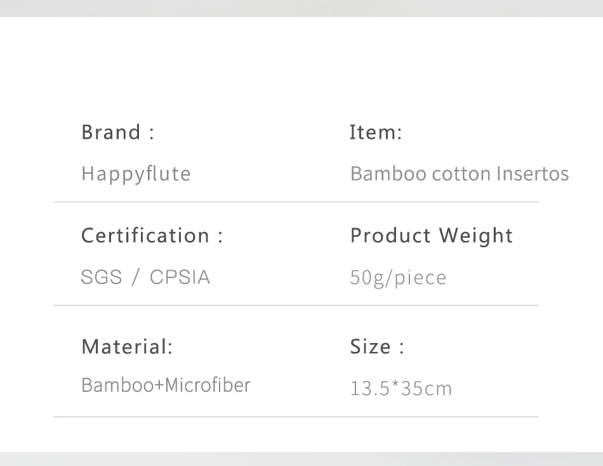Click the "Size :" label
603x466 pixels.
pyautogui.click(x=377, y=347)
